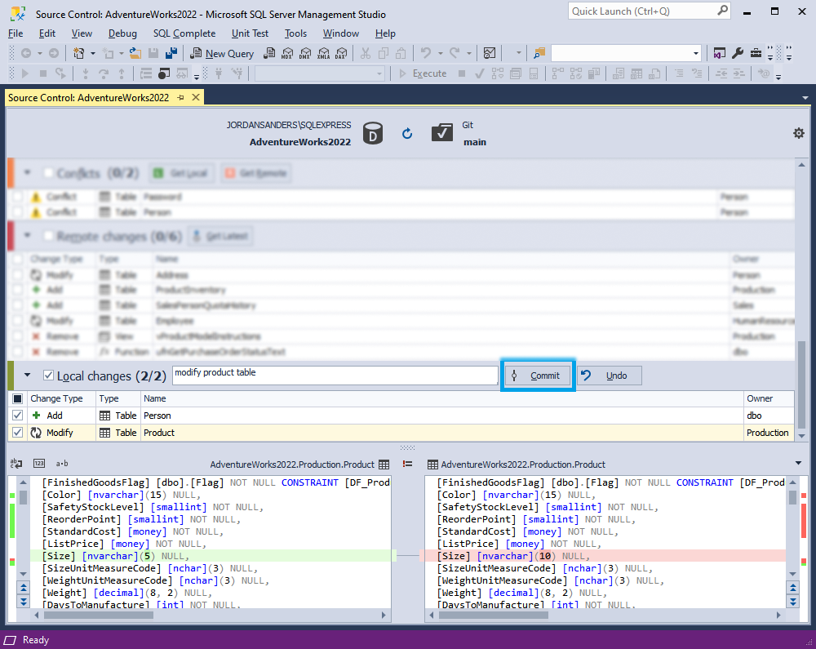Click the Properties wrench icon
The width and height of the screenshot is (816, 649).
738,53
